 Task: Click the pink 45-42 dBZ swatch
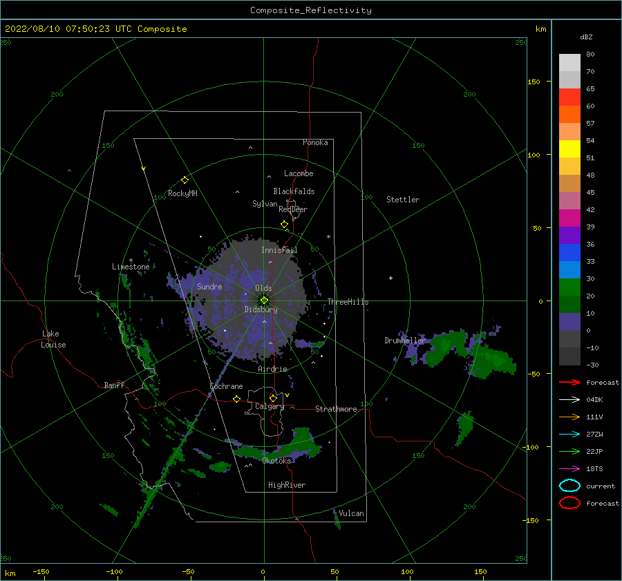pyautogui.click(x=569, y=200)
